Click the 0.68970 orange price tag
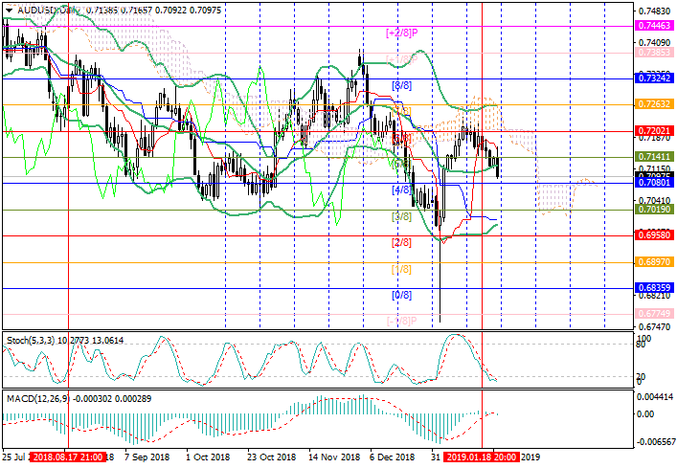This screenshot has height=468, width=677. (655, 260)
